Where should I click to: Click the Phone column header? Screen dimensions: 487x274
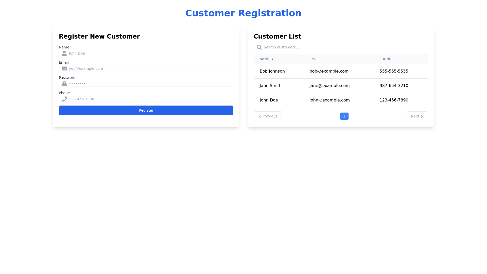tap(385, 59)
